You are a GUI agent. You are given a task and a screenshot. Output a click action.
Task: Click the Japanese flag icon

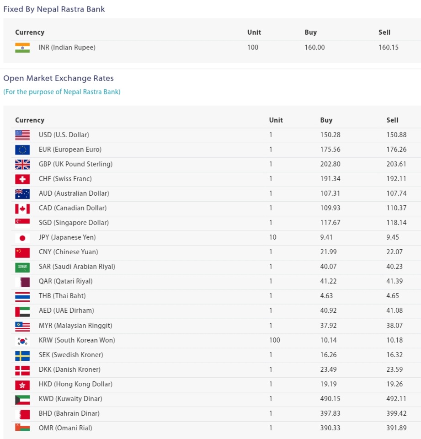pyautogui.click(x=22, y=238)
